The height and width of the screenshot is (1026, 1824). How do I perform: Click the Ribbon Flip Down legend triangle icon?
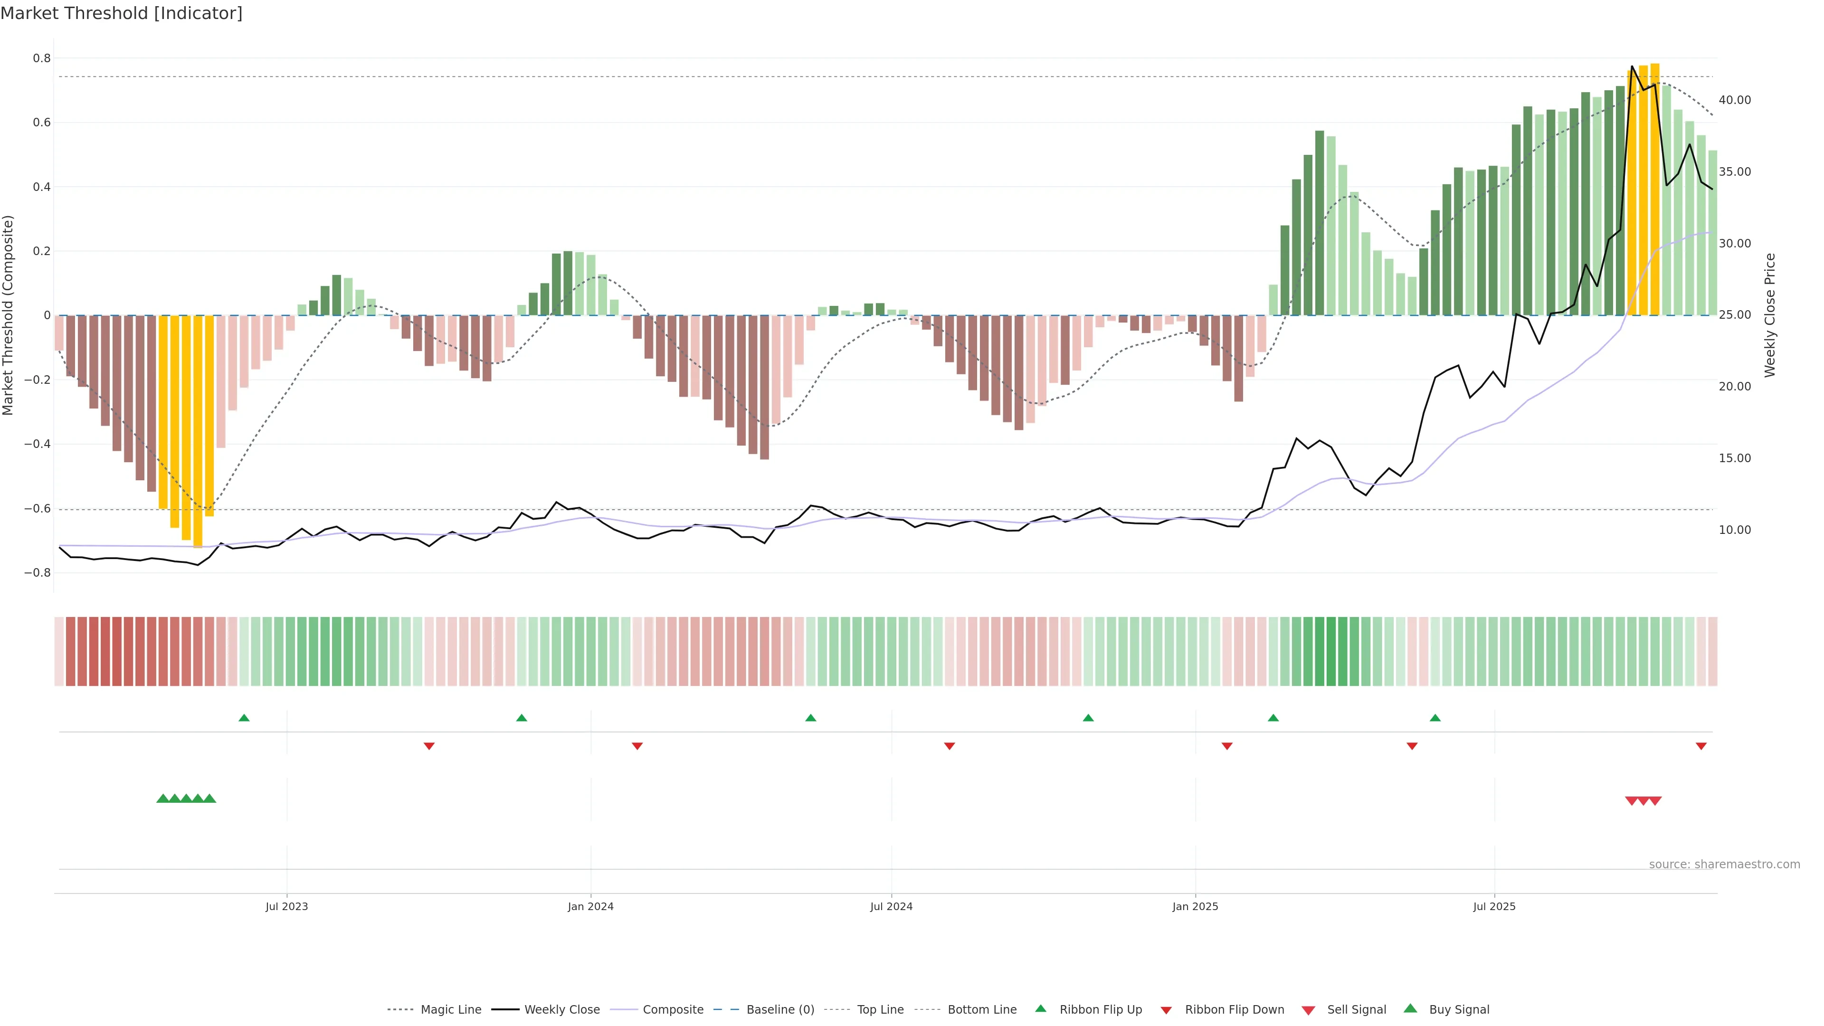(x=1166, y=1010)
